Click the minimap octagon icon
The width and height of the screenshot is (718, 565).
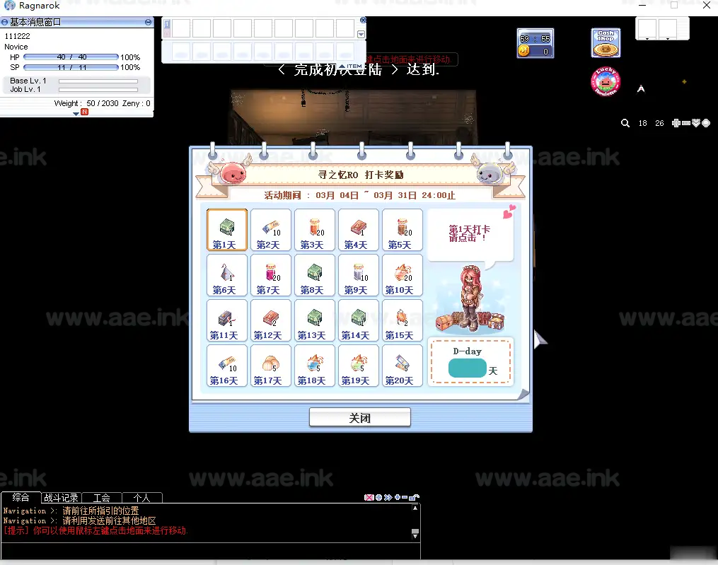[706, 123]
